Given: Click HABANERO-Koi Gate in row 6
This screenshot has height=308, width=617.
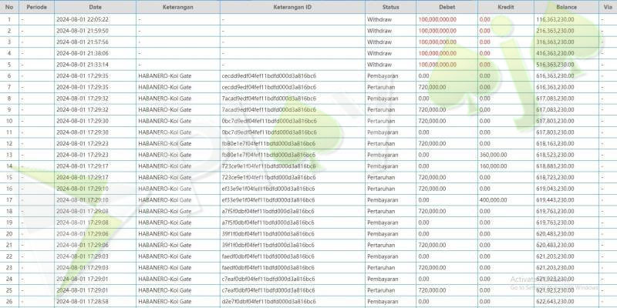Looking at the screenshot, I should click(164, 76).
